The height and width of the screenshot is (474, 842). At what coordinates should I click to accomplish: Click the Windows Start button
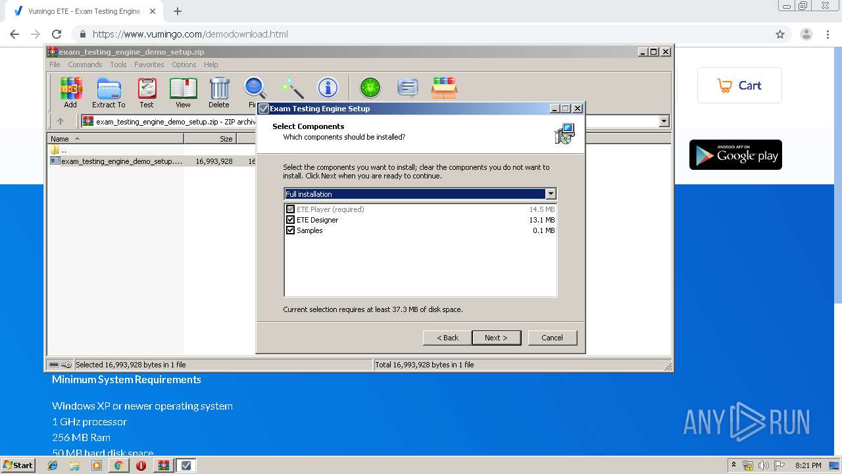click(18, 465)
